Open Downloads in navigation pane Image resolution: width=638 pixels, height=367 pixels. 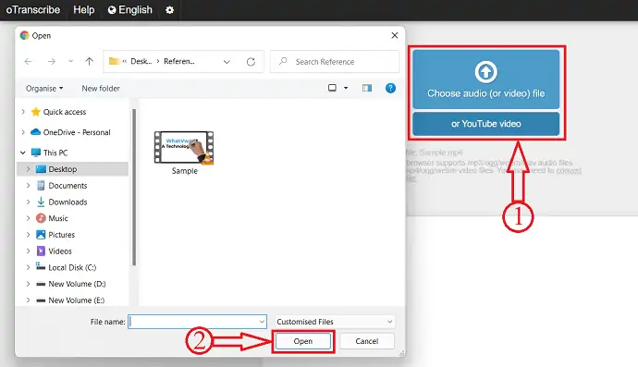(x=67, y=202)
